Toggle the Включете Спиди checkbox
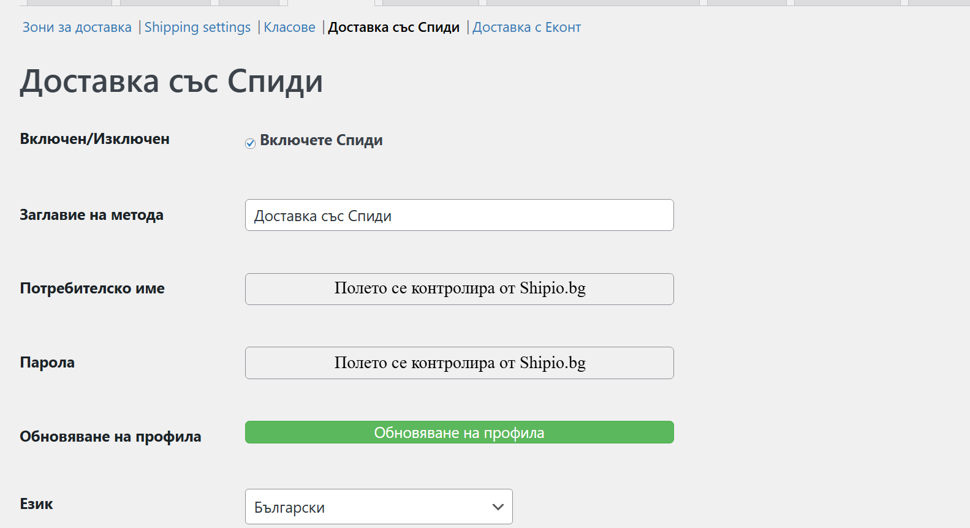Image resolution: width=970 pixels, height=528 pixels. (x=250, y=143)
